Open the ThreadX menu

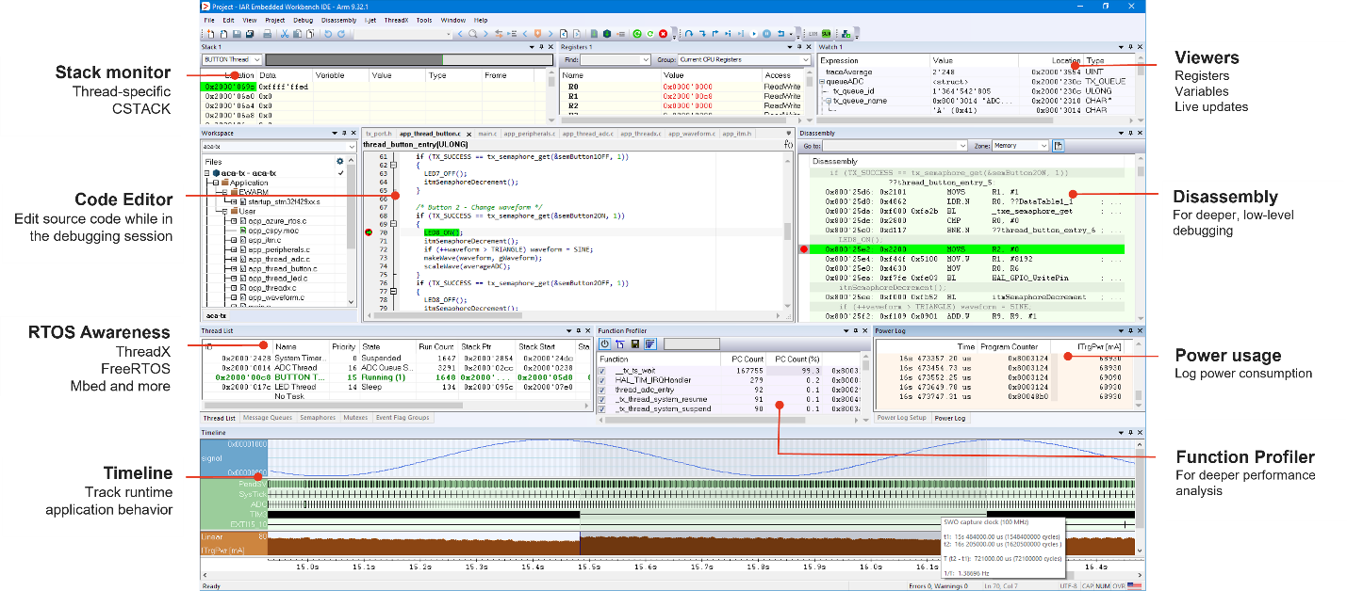point(397,20)
